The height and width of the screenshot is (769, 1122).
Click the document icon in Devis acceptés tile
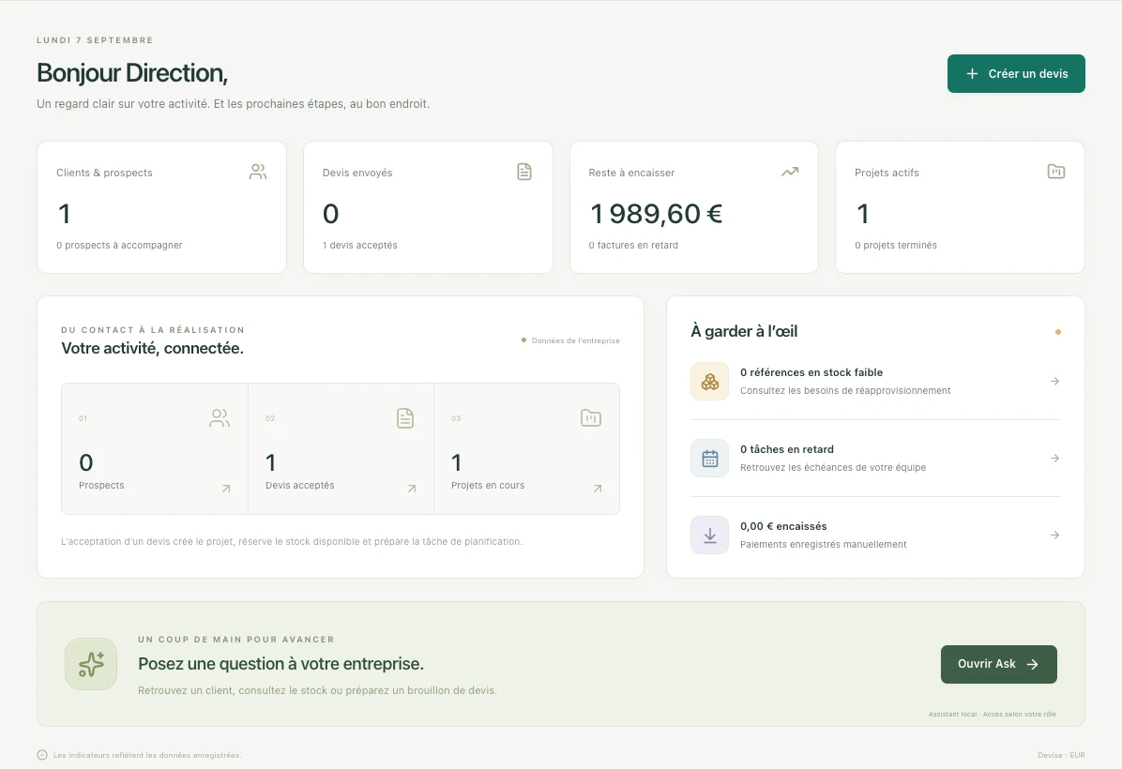405,417
